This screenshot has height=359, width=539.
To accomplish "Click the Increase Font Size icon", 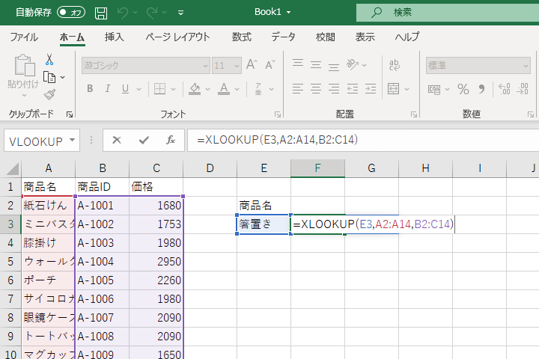I will coord(252,64).
